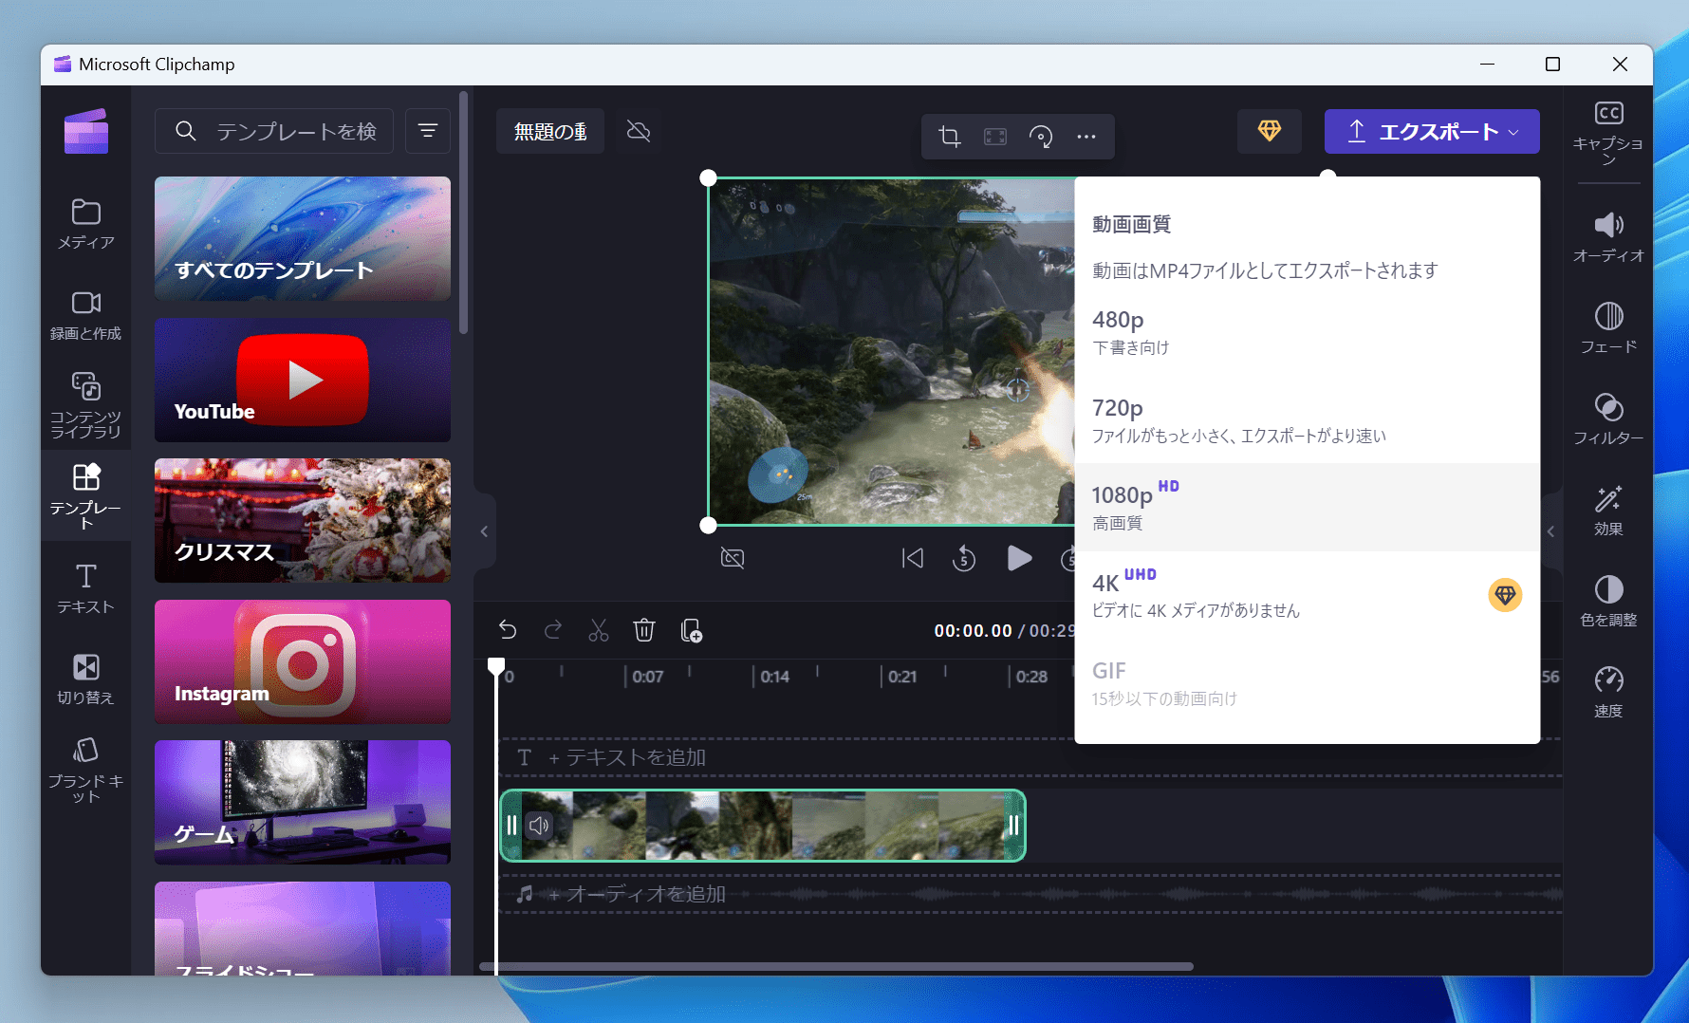Select GIF export option
The width and height of the screenshot is (1689, 1023).
click(x=1307, y=683)
